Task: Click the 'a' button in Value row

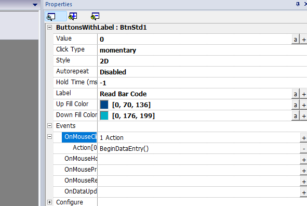Action: coord(295,40)
